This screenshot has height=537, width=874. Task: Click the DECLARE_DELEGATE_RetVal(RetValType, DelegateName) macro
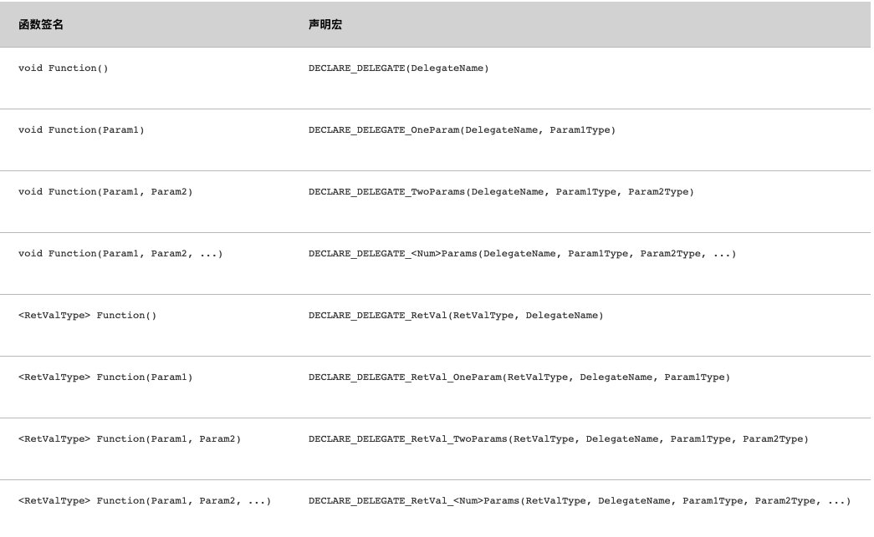pos(456,315)
